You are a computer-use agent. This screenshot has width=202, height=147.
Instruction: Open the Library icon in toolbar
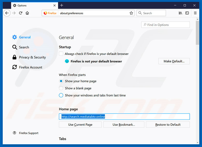[x=180, y=13]
